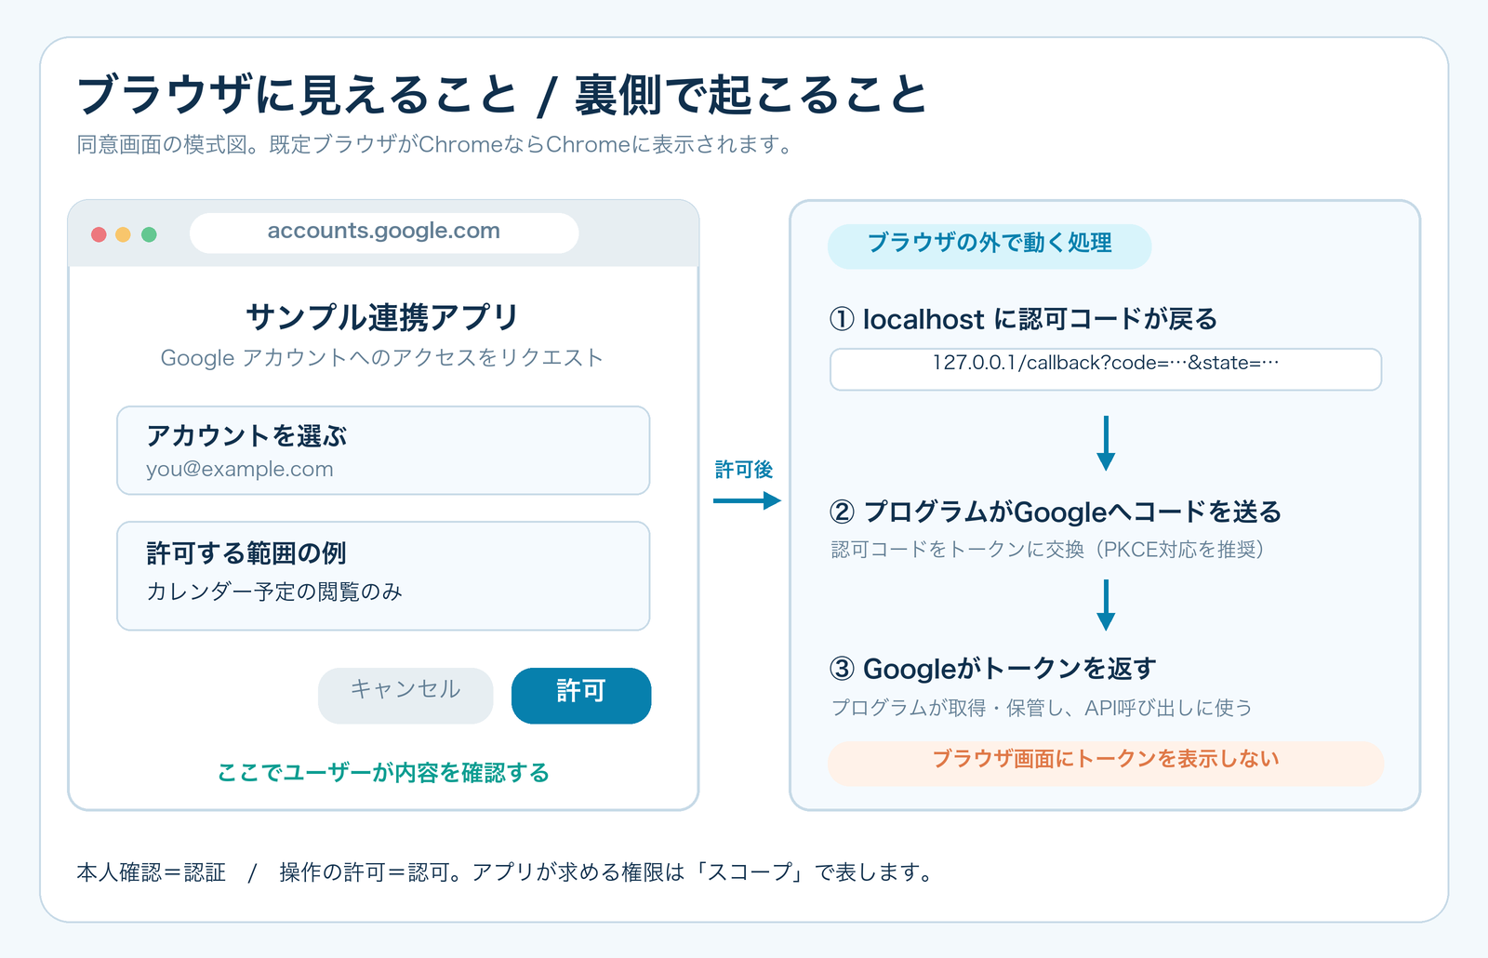Image resolution: width=1488 pixels, height=958 pixels.
Task: Click the 許可後 label
Action: (744, 470)
